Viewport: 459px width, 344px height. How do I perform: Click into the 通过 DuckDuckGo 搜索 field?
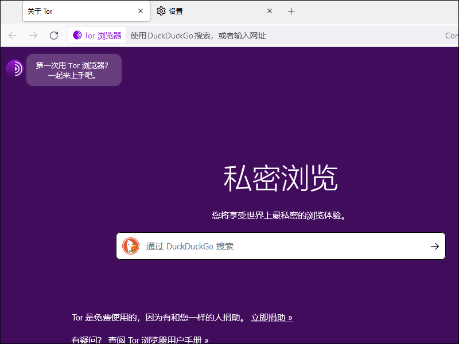[275, 247]
